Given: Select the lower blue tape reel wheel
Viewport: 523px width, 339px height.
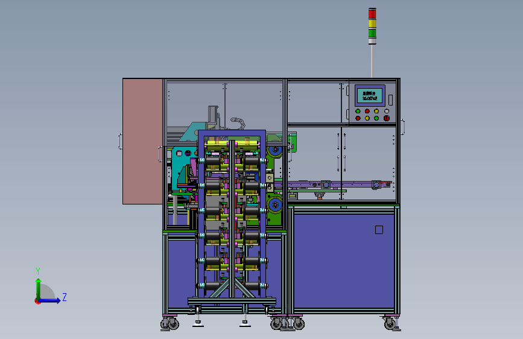Looking at the screenshot, I should tap(276, 205).
